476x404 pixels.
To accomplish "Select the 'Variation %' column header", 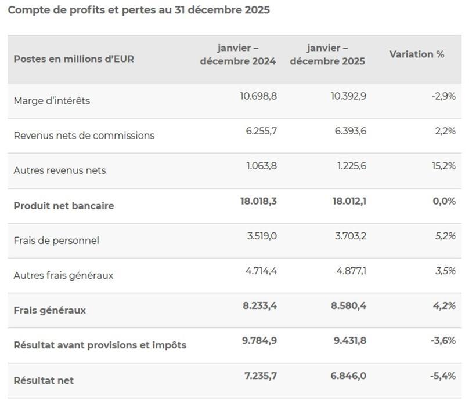I will pos(417,54).
